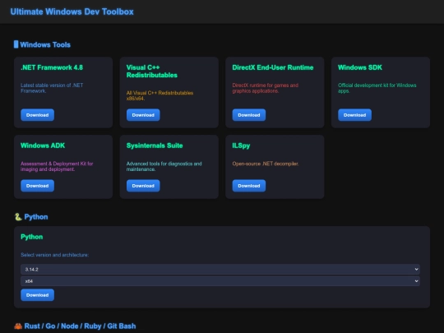Download the selected Python version

pyautogui.click(x=37, y=295)
